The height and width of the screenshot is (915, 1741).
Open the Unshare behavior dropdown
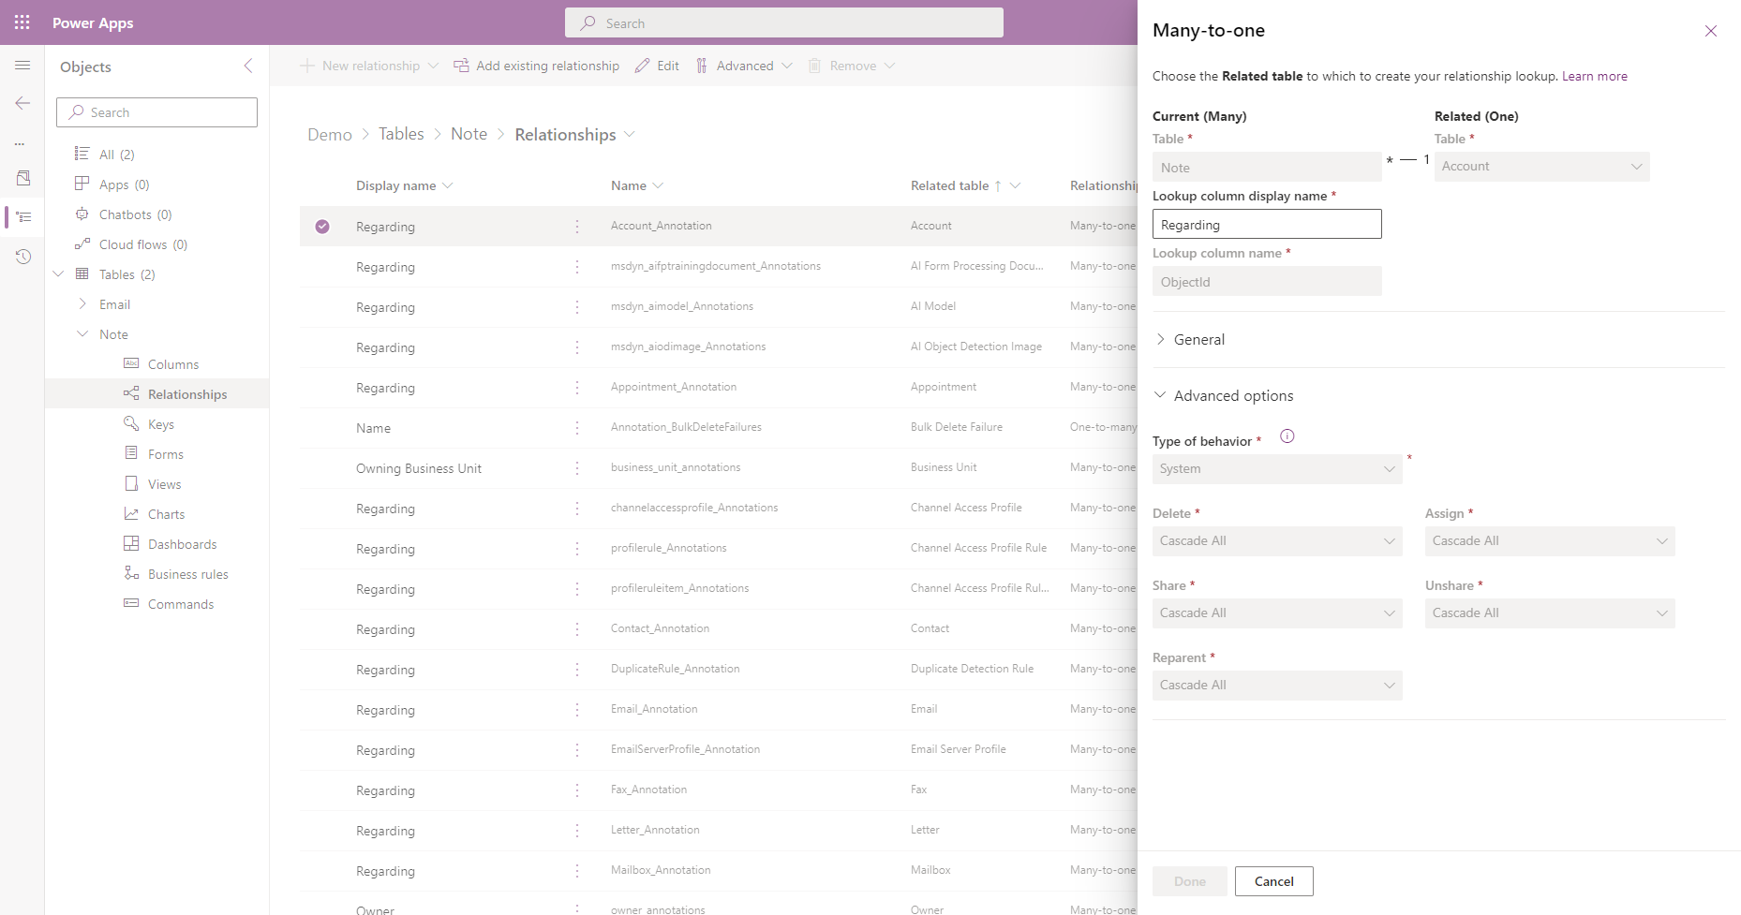pos(1550,613)
